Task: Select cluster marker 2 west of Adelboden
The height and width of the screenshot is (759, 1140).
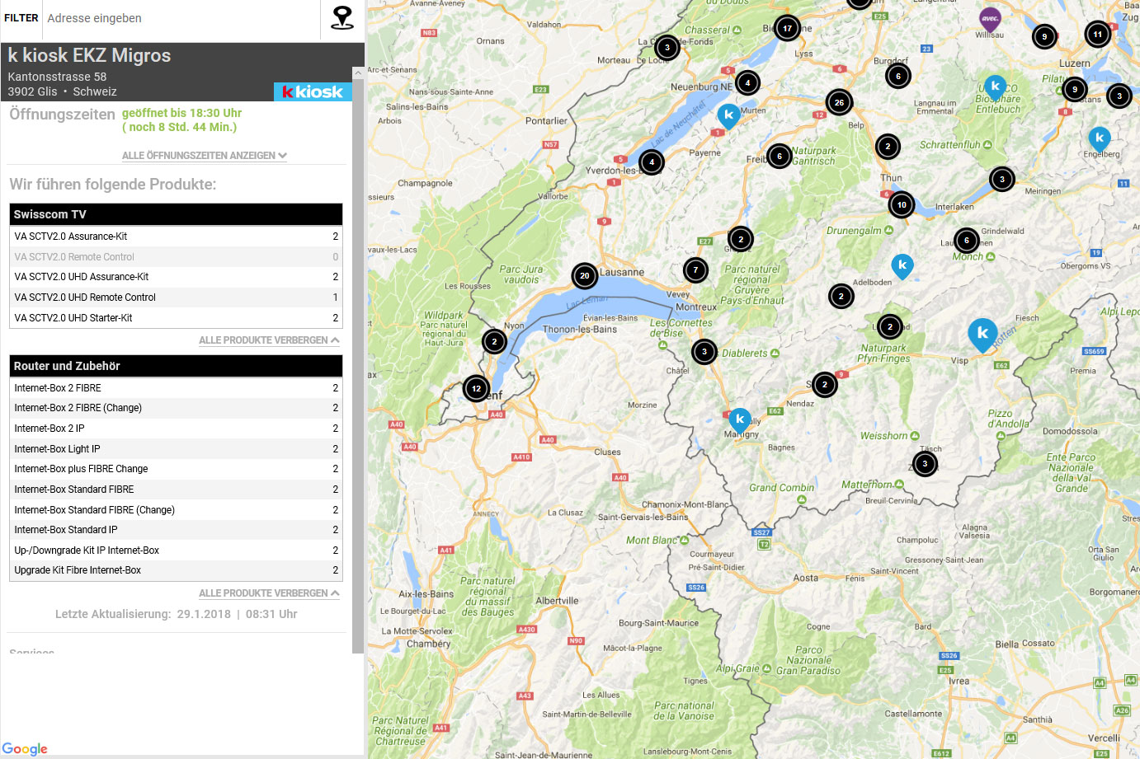Action: (x=841, y=296)
